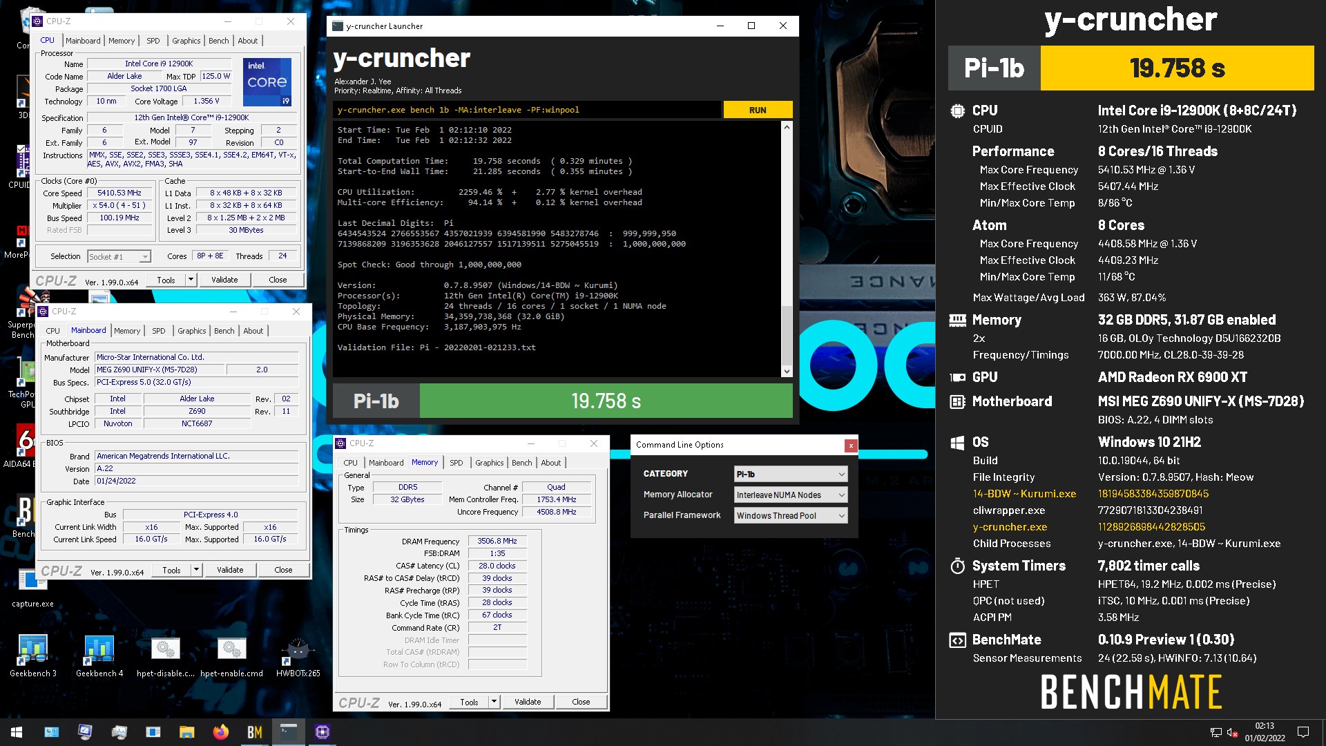Open the Geekbench 3 desktop shortcut
Screen dimensions: 1326x746
click(x=33, y=656)
